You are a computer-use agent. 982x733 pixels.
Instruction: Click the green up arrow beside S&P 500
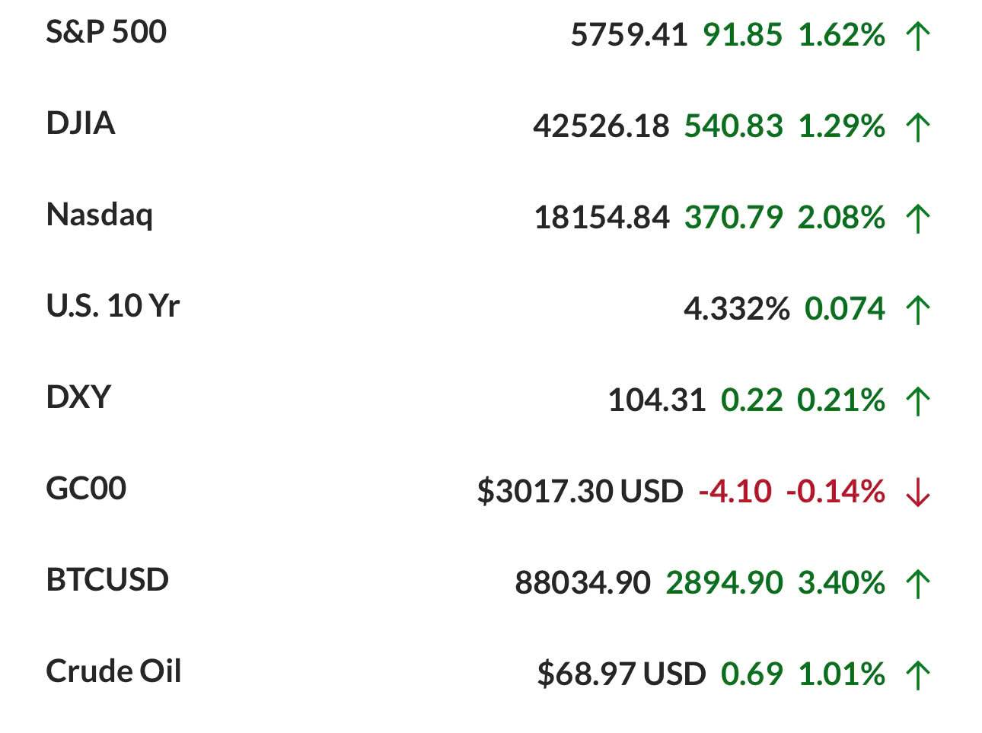[x=918, y=36]
